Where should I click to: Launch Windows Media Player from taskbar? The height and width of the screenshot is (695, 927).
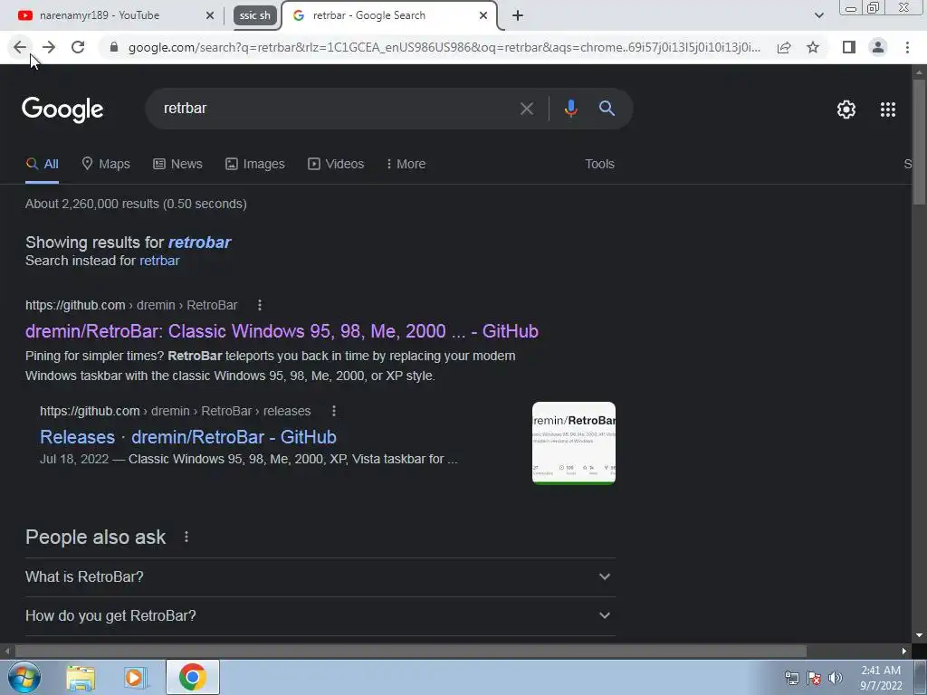click(x=136, y=678)
